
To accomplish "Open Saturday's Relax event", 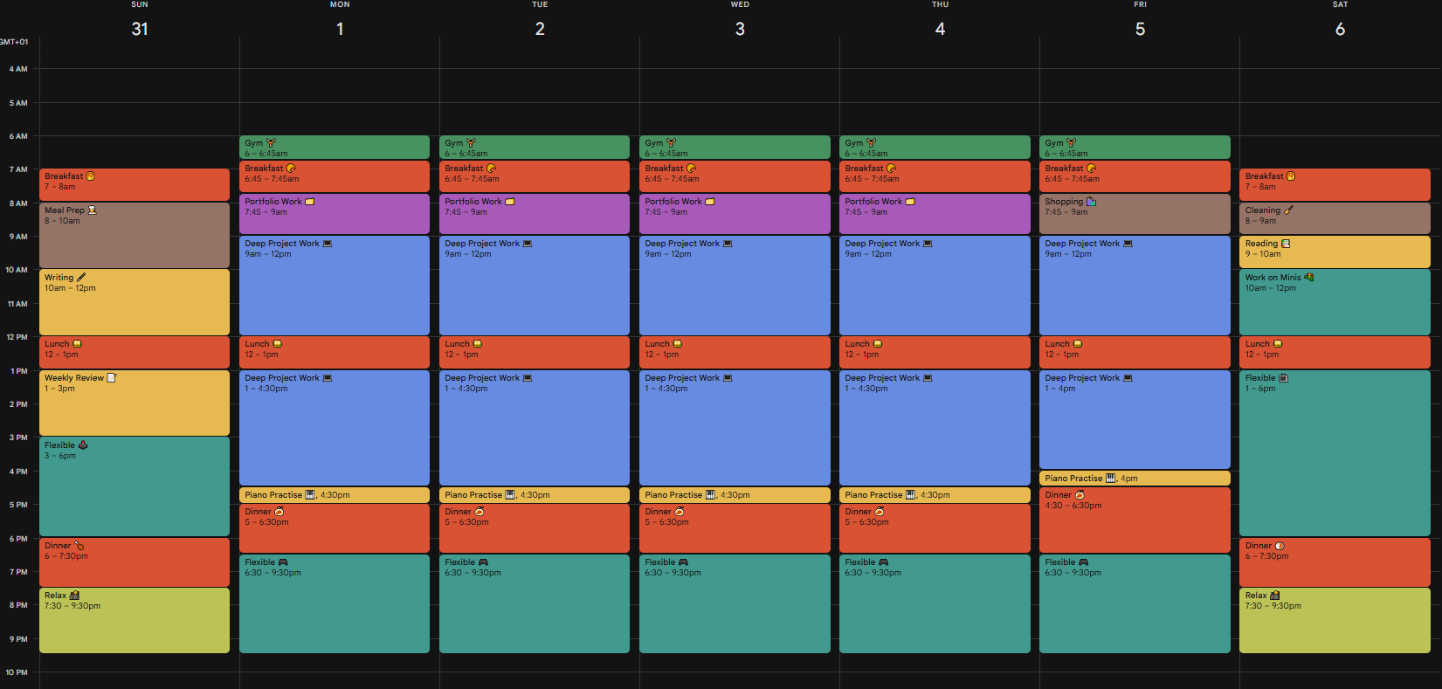I will coord(1335,624).
